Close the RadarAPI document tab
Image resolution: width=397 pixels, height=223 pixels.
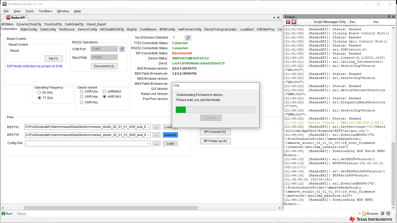click(278, 18)
